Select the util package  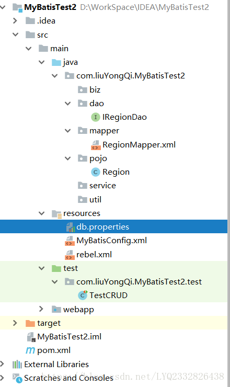[x=95, y=199]
